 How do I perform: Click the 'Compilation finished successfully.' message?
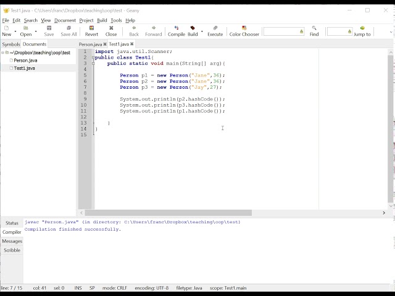[x=73, y=229]
